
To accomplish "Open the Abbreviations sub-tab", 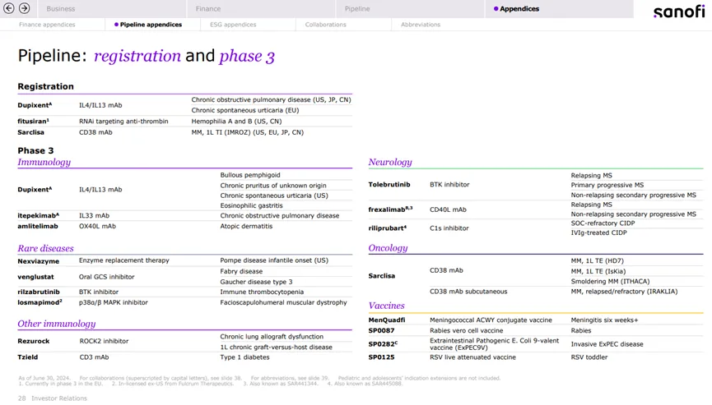I will click(420, 25).
